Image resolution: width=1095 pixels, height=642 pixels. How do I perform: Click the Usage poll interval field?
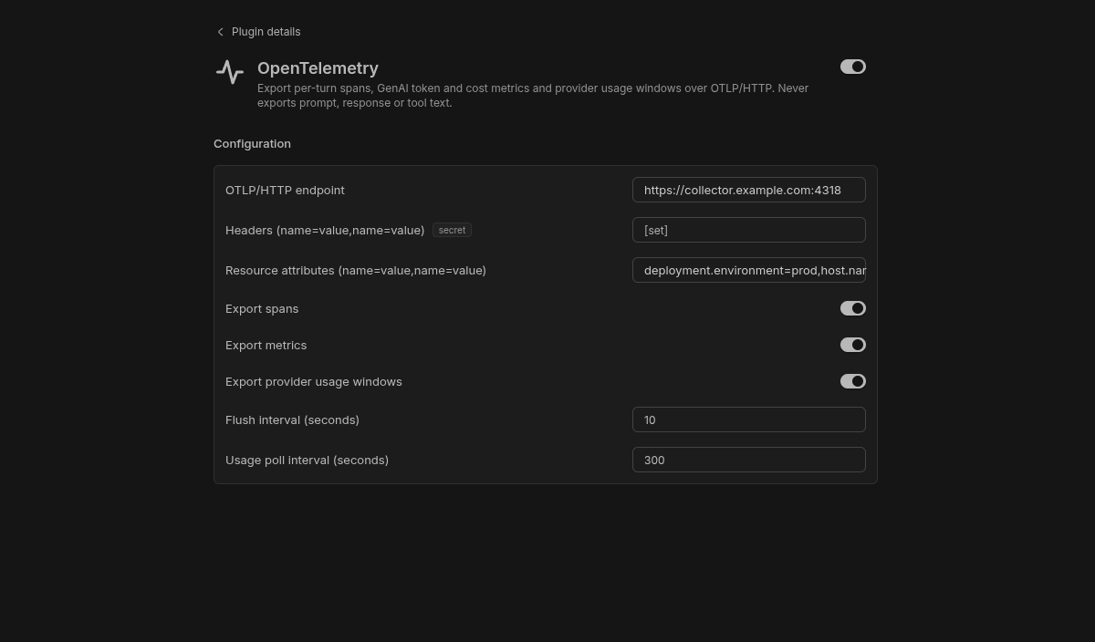coord(749,460)
